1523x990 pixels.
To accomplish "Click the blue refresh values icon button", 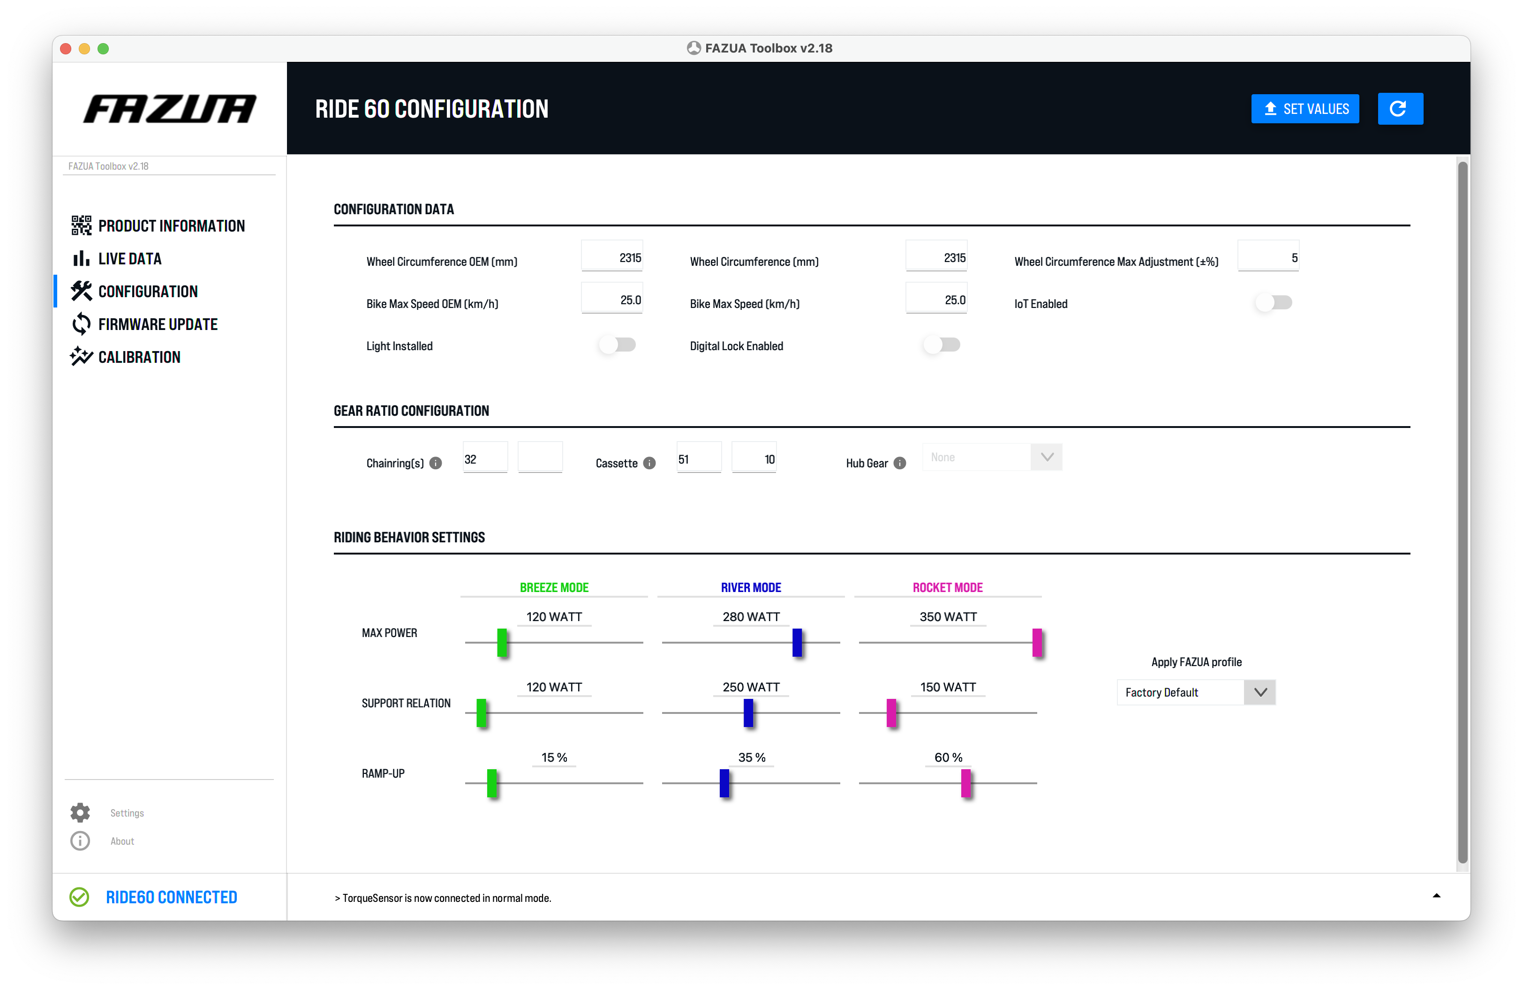I will [x=1400, y=109].
